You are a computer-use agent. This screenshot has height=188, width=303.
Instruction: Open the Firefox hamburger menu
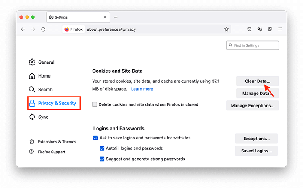tap(280, 29)
